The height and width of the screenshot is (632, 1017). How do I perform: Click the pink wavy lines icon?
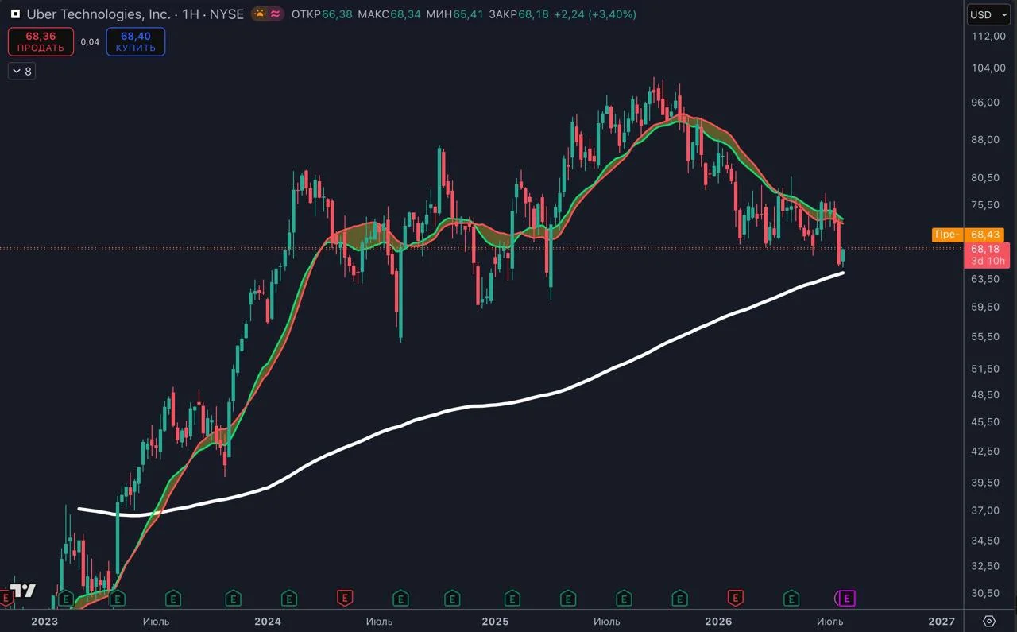click(x=275, y=14)
